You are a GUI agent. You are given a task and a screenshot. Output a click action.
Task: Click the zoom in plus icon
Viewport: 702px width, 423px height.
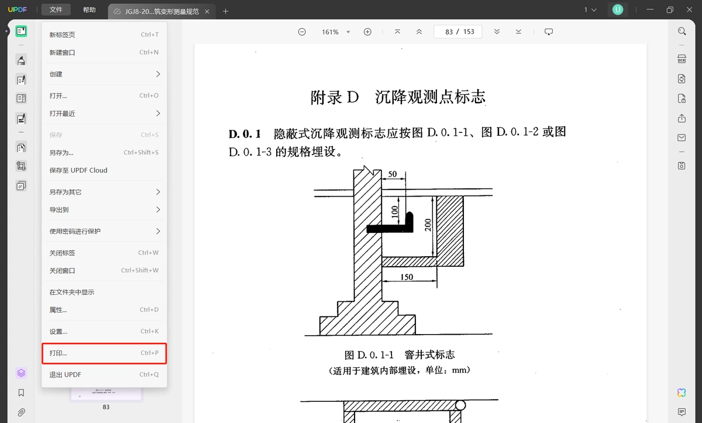click(x=367, y=32)
